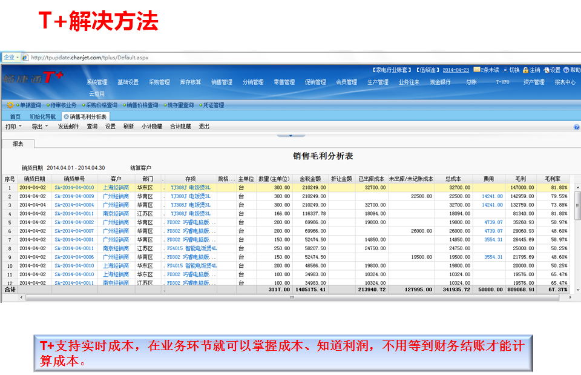Switch to the 初始化导航 tab

tap(42, 117)
